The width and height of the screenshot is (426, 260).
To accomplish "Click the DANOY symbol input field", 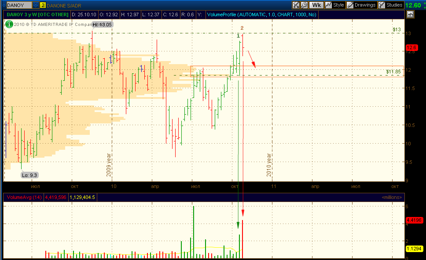I will point(18,5).
